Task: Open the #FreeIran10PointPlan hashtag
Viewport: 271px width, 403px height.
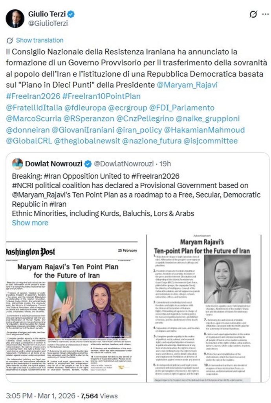Action: (101, 96)
